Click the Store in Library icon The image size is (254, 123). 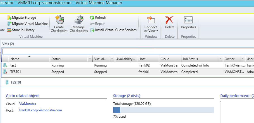[x=9, y=30]
